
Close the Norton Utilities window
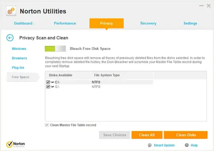click(208, 6)
